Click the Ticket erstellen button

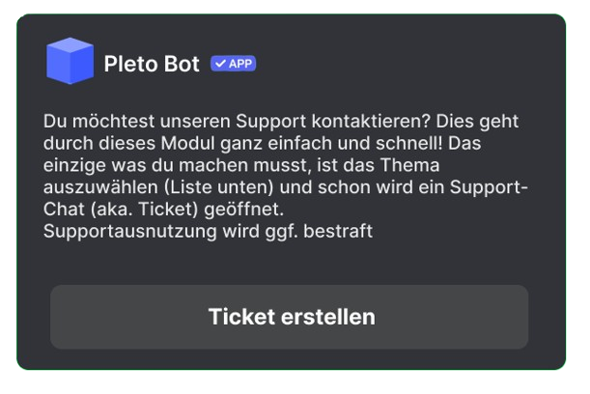[x=289, y=317]
